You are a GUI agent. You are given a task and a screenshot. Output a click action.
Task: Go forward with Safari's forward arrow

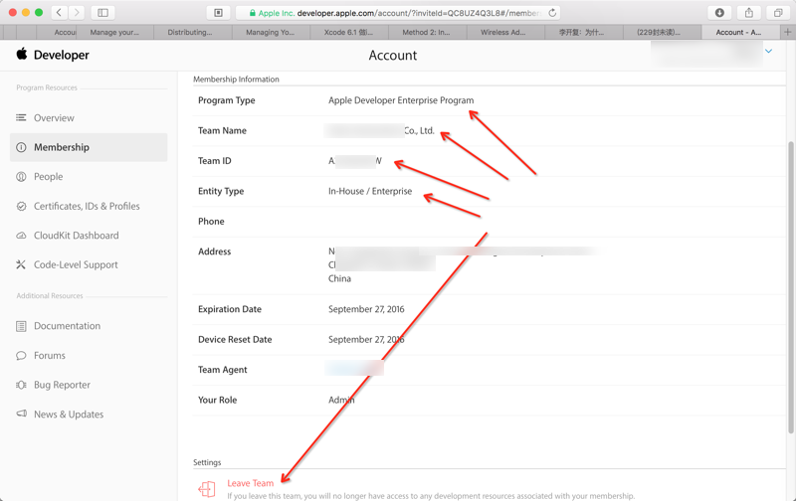(x=77, y=13)
